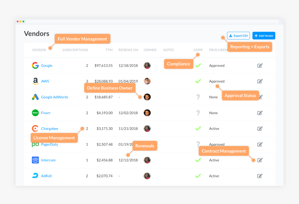Click GDPR question mark for Fiverr

tap(198, 113)
